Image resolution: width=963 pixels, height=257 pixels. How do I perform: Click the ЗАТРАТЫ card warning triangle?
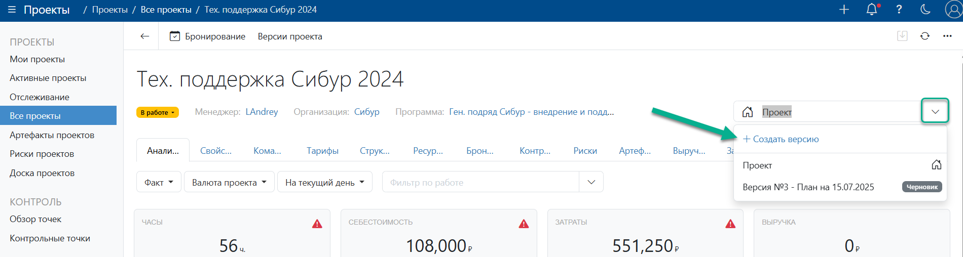730,224
